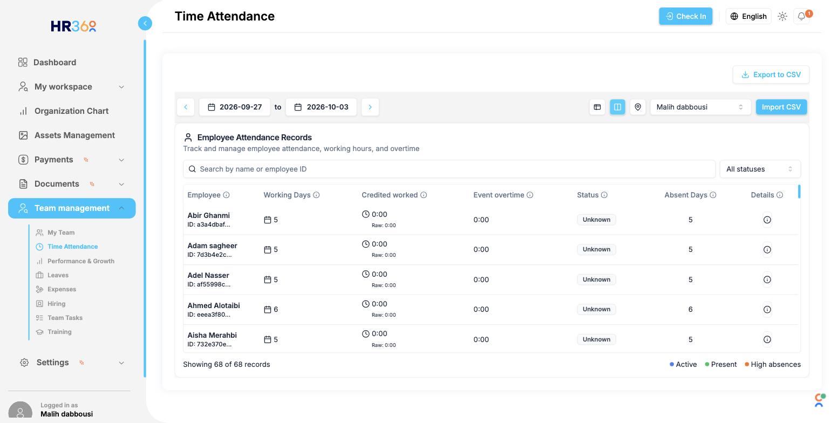Switch to table view layout
Image resolution: width=838 pixels, height=423 pixels.
pyautogui.click(x=597, y=107)
